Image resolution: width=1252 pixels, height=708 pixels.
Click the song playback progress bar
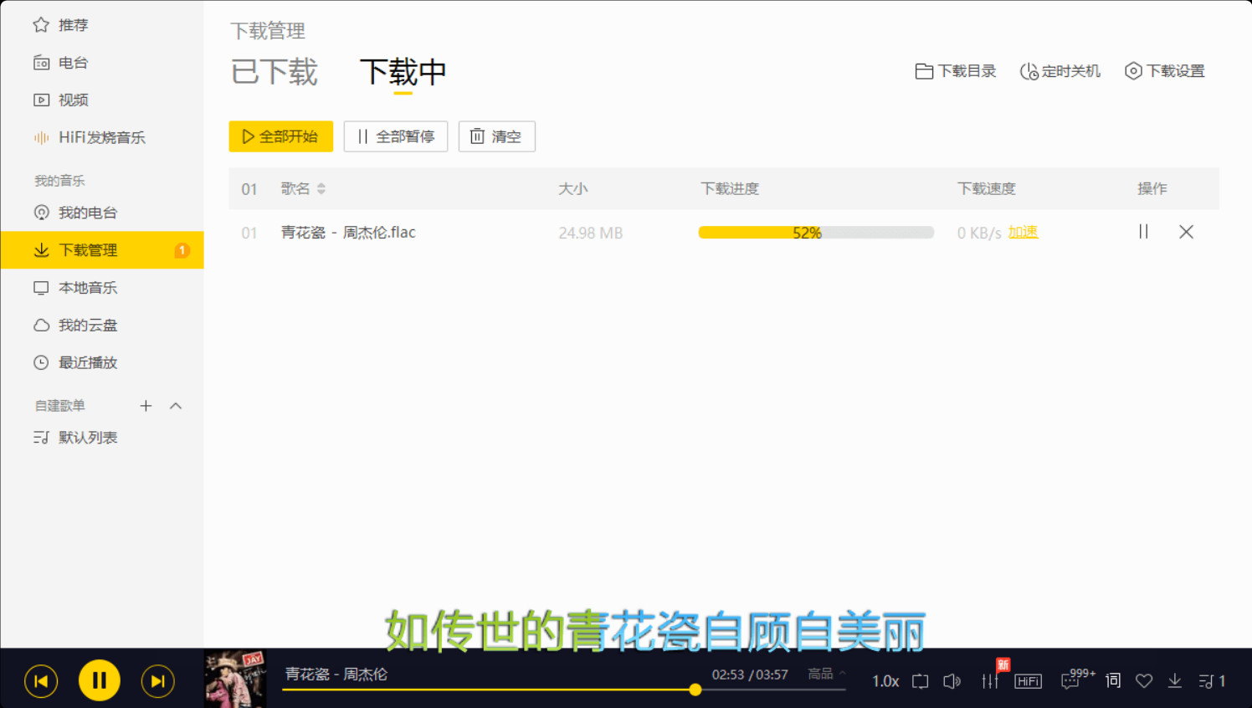(502, 690)
